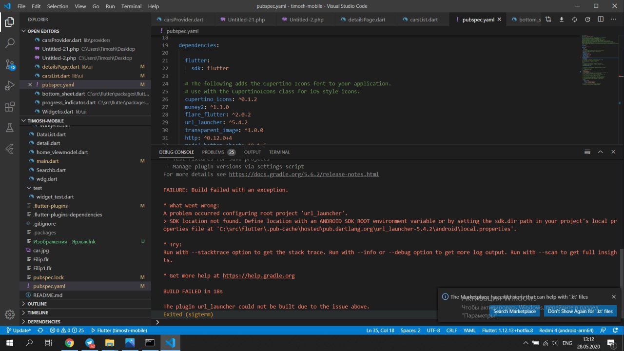Click Redmi 4 (android-arm64) device selector
This screenshot has width=624, height=351.
[x=566, y=330]
